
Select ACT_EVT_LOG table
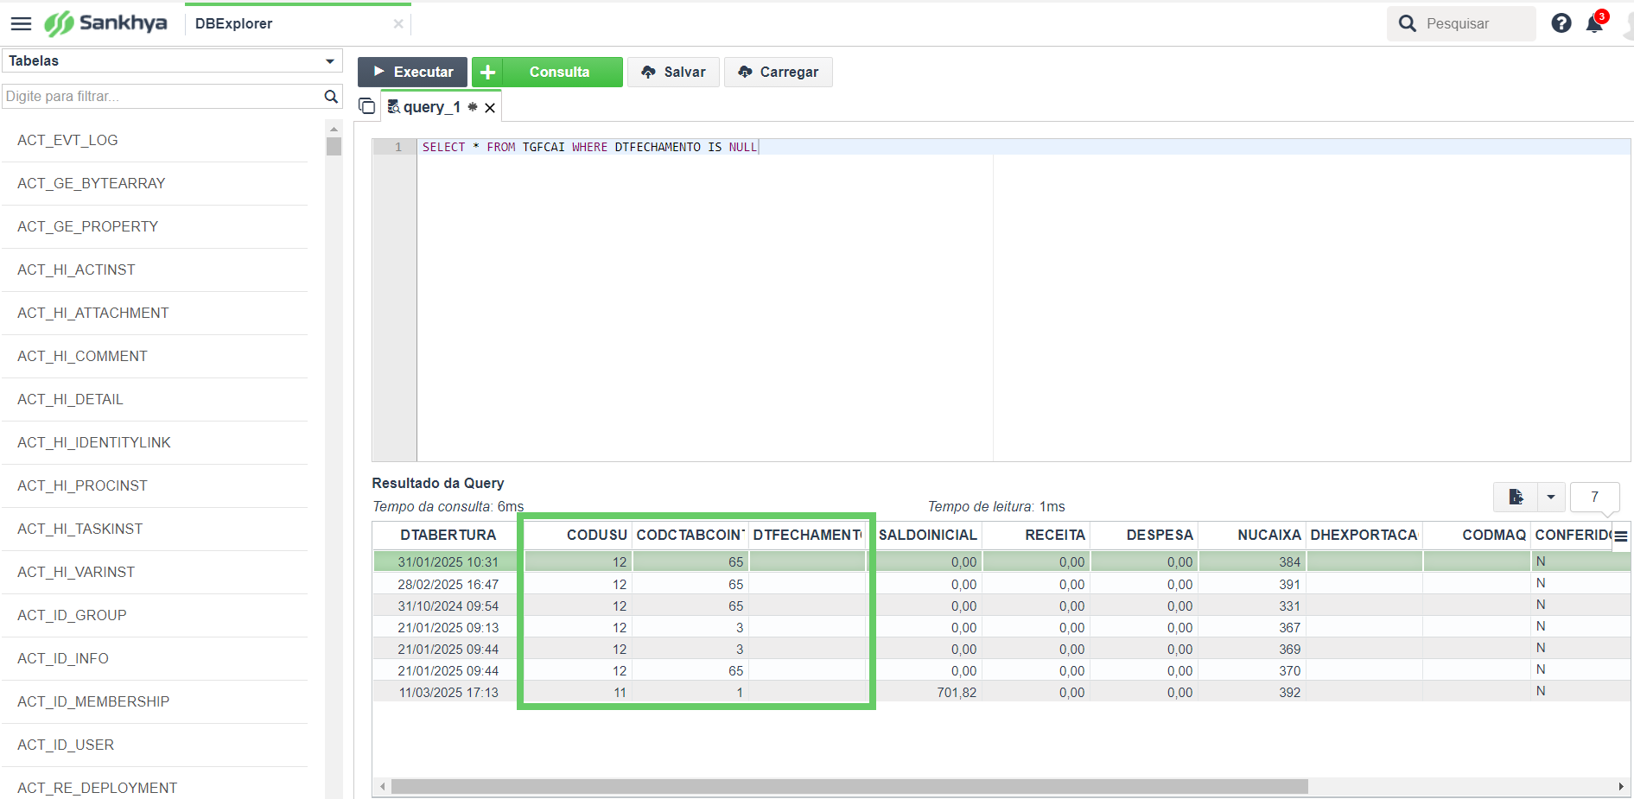67,140
